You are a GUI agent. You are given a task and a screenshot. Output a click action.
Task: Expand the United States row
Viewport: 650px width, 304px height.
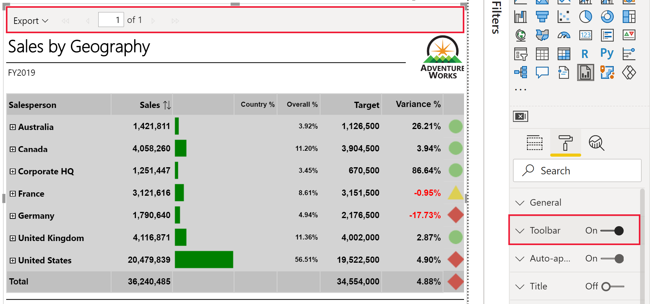13,261
